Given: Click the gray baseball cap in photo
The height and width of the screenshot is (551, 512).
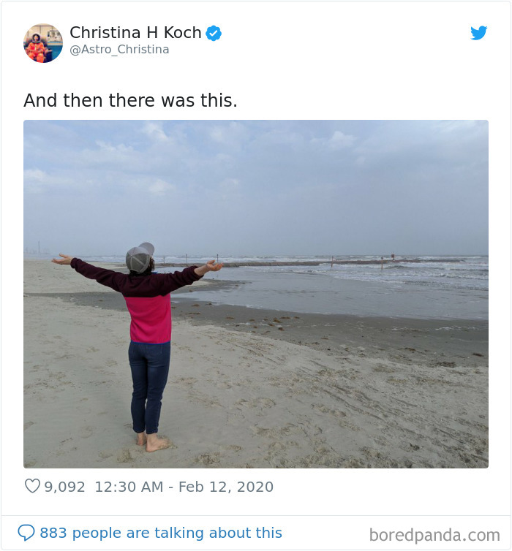Looking at the screenshot, I should click(140, 257).
